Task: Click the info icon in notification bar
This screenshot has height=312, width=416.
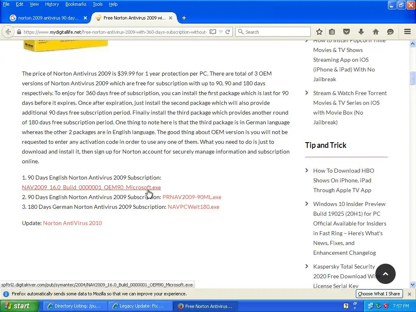Action: point(6,294)
